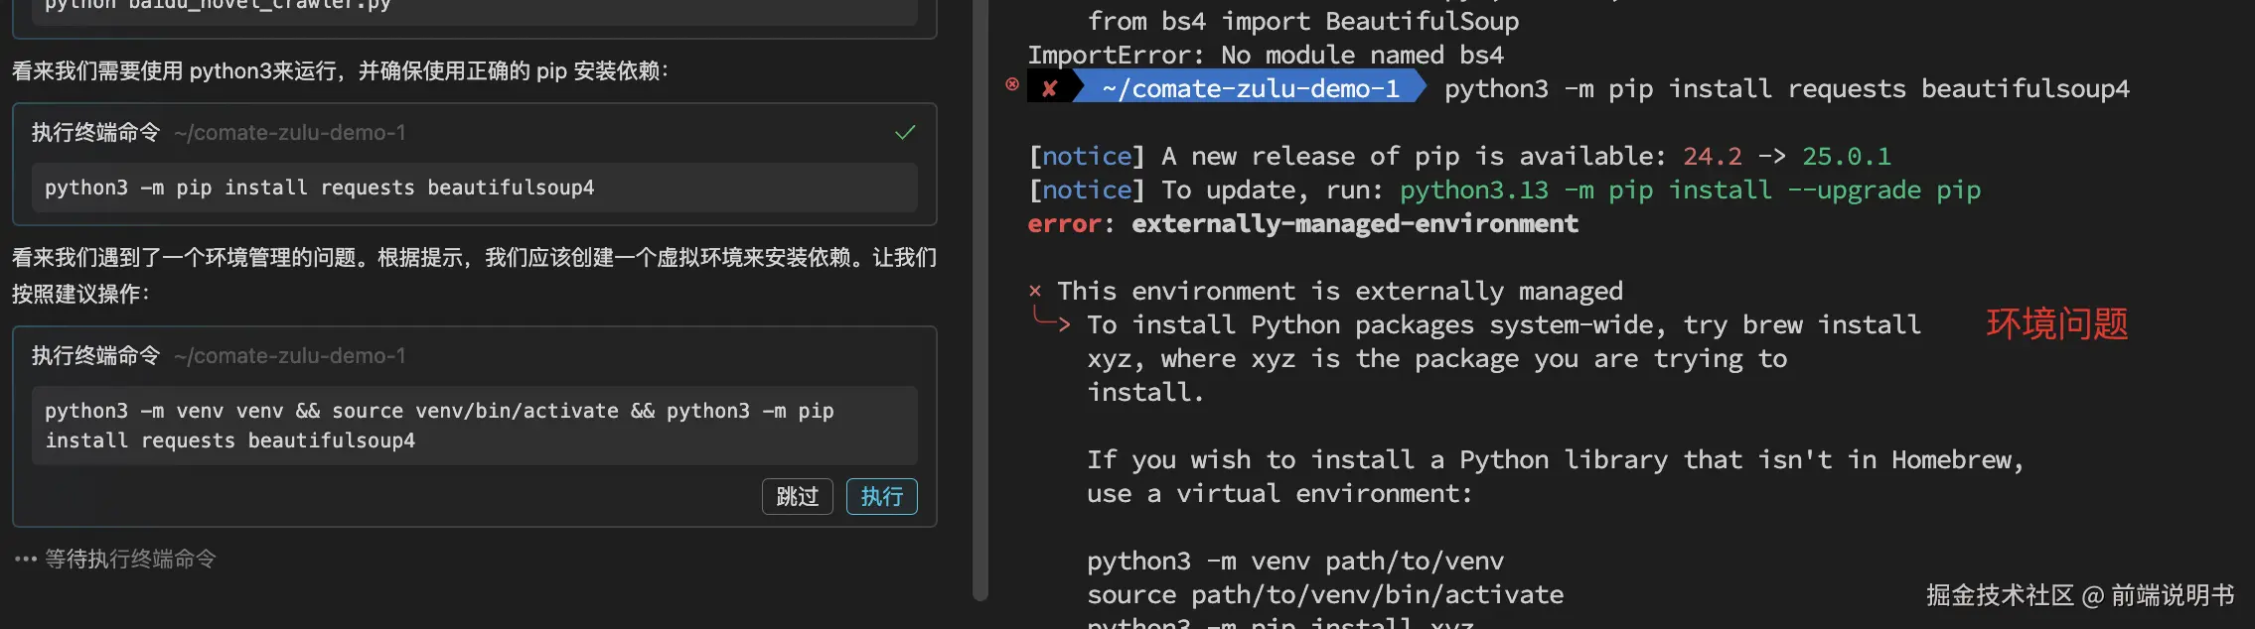Click the version number 25.0.1 in terminal
2255x629 pixels.
click(1847, 156)
